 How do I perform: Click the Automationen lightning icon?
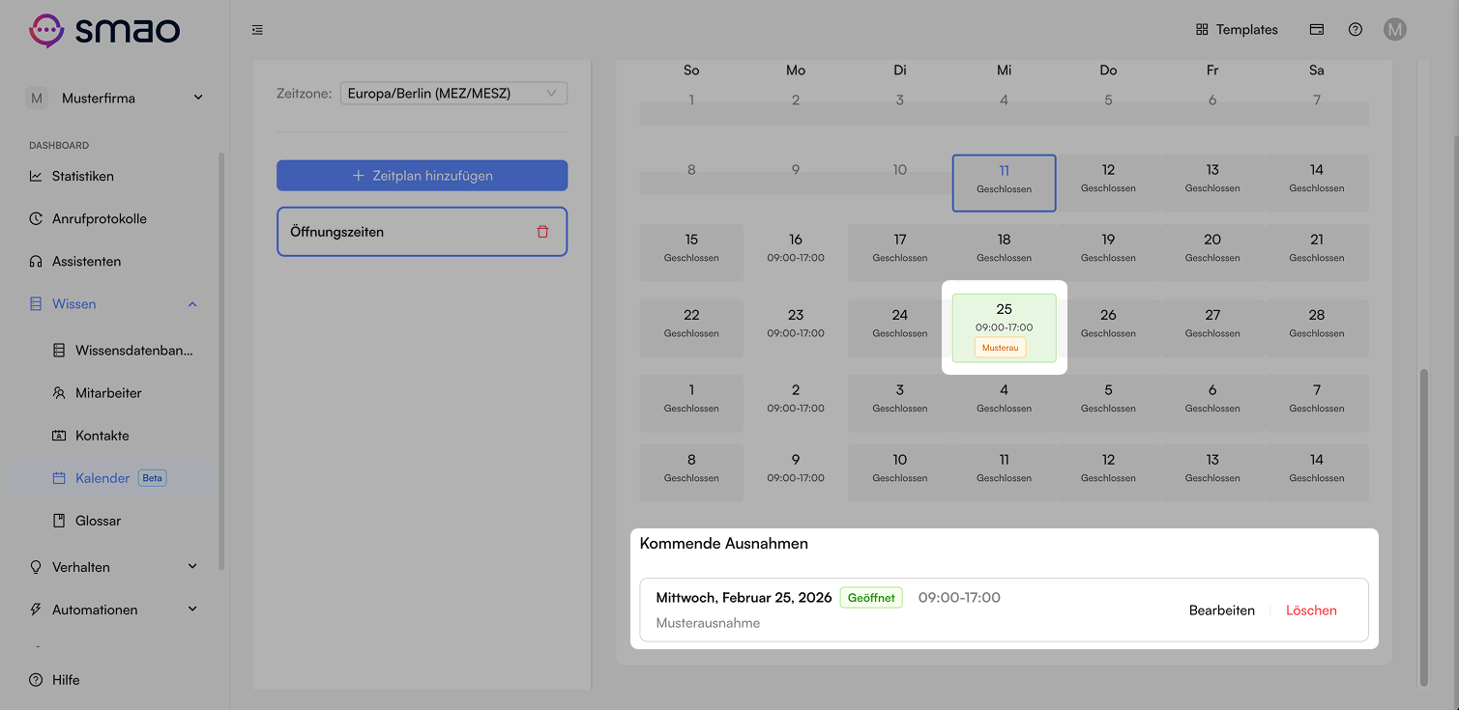coord(36,610)
